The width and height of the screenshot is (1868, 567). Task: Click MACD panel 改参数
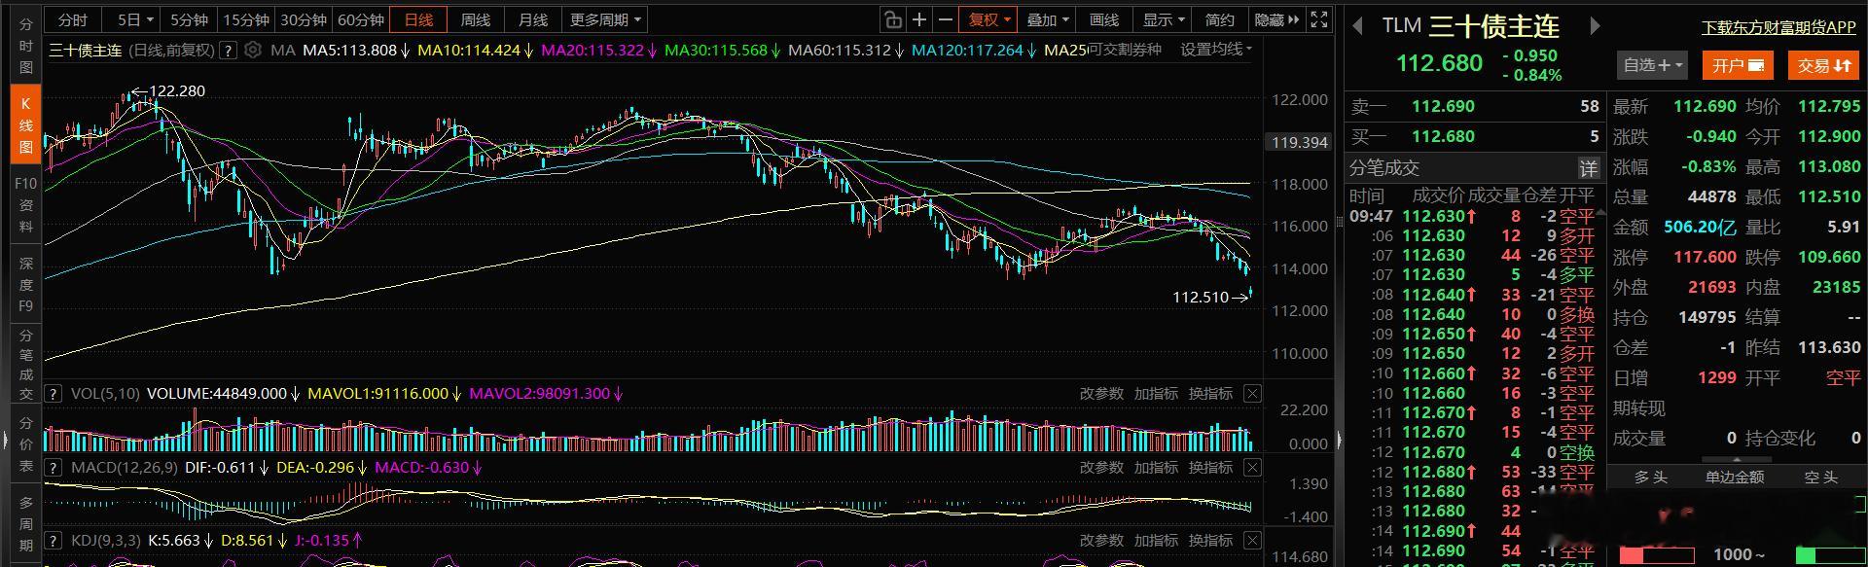coord(1101,468)
